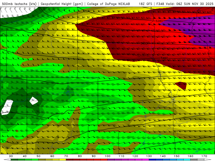
Task: Click the colorbar label 140
Action: [x=163, y=156]
